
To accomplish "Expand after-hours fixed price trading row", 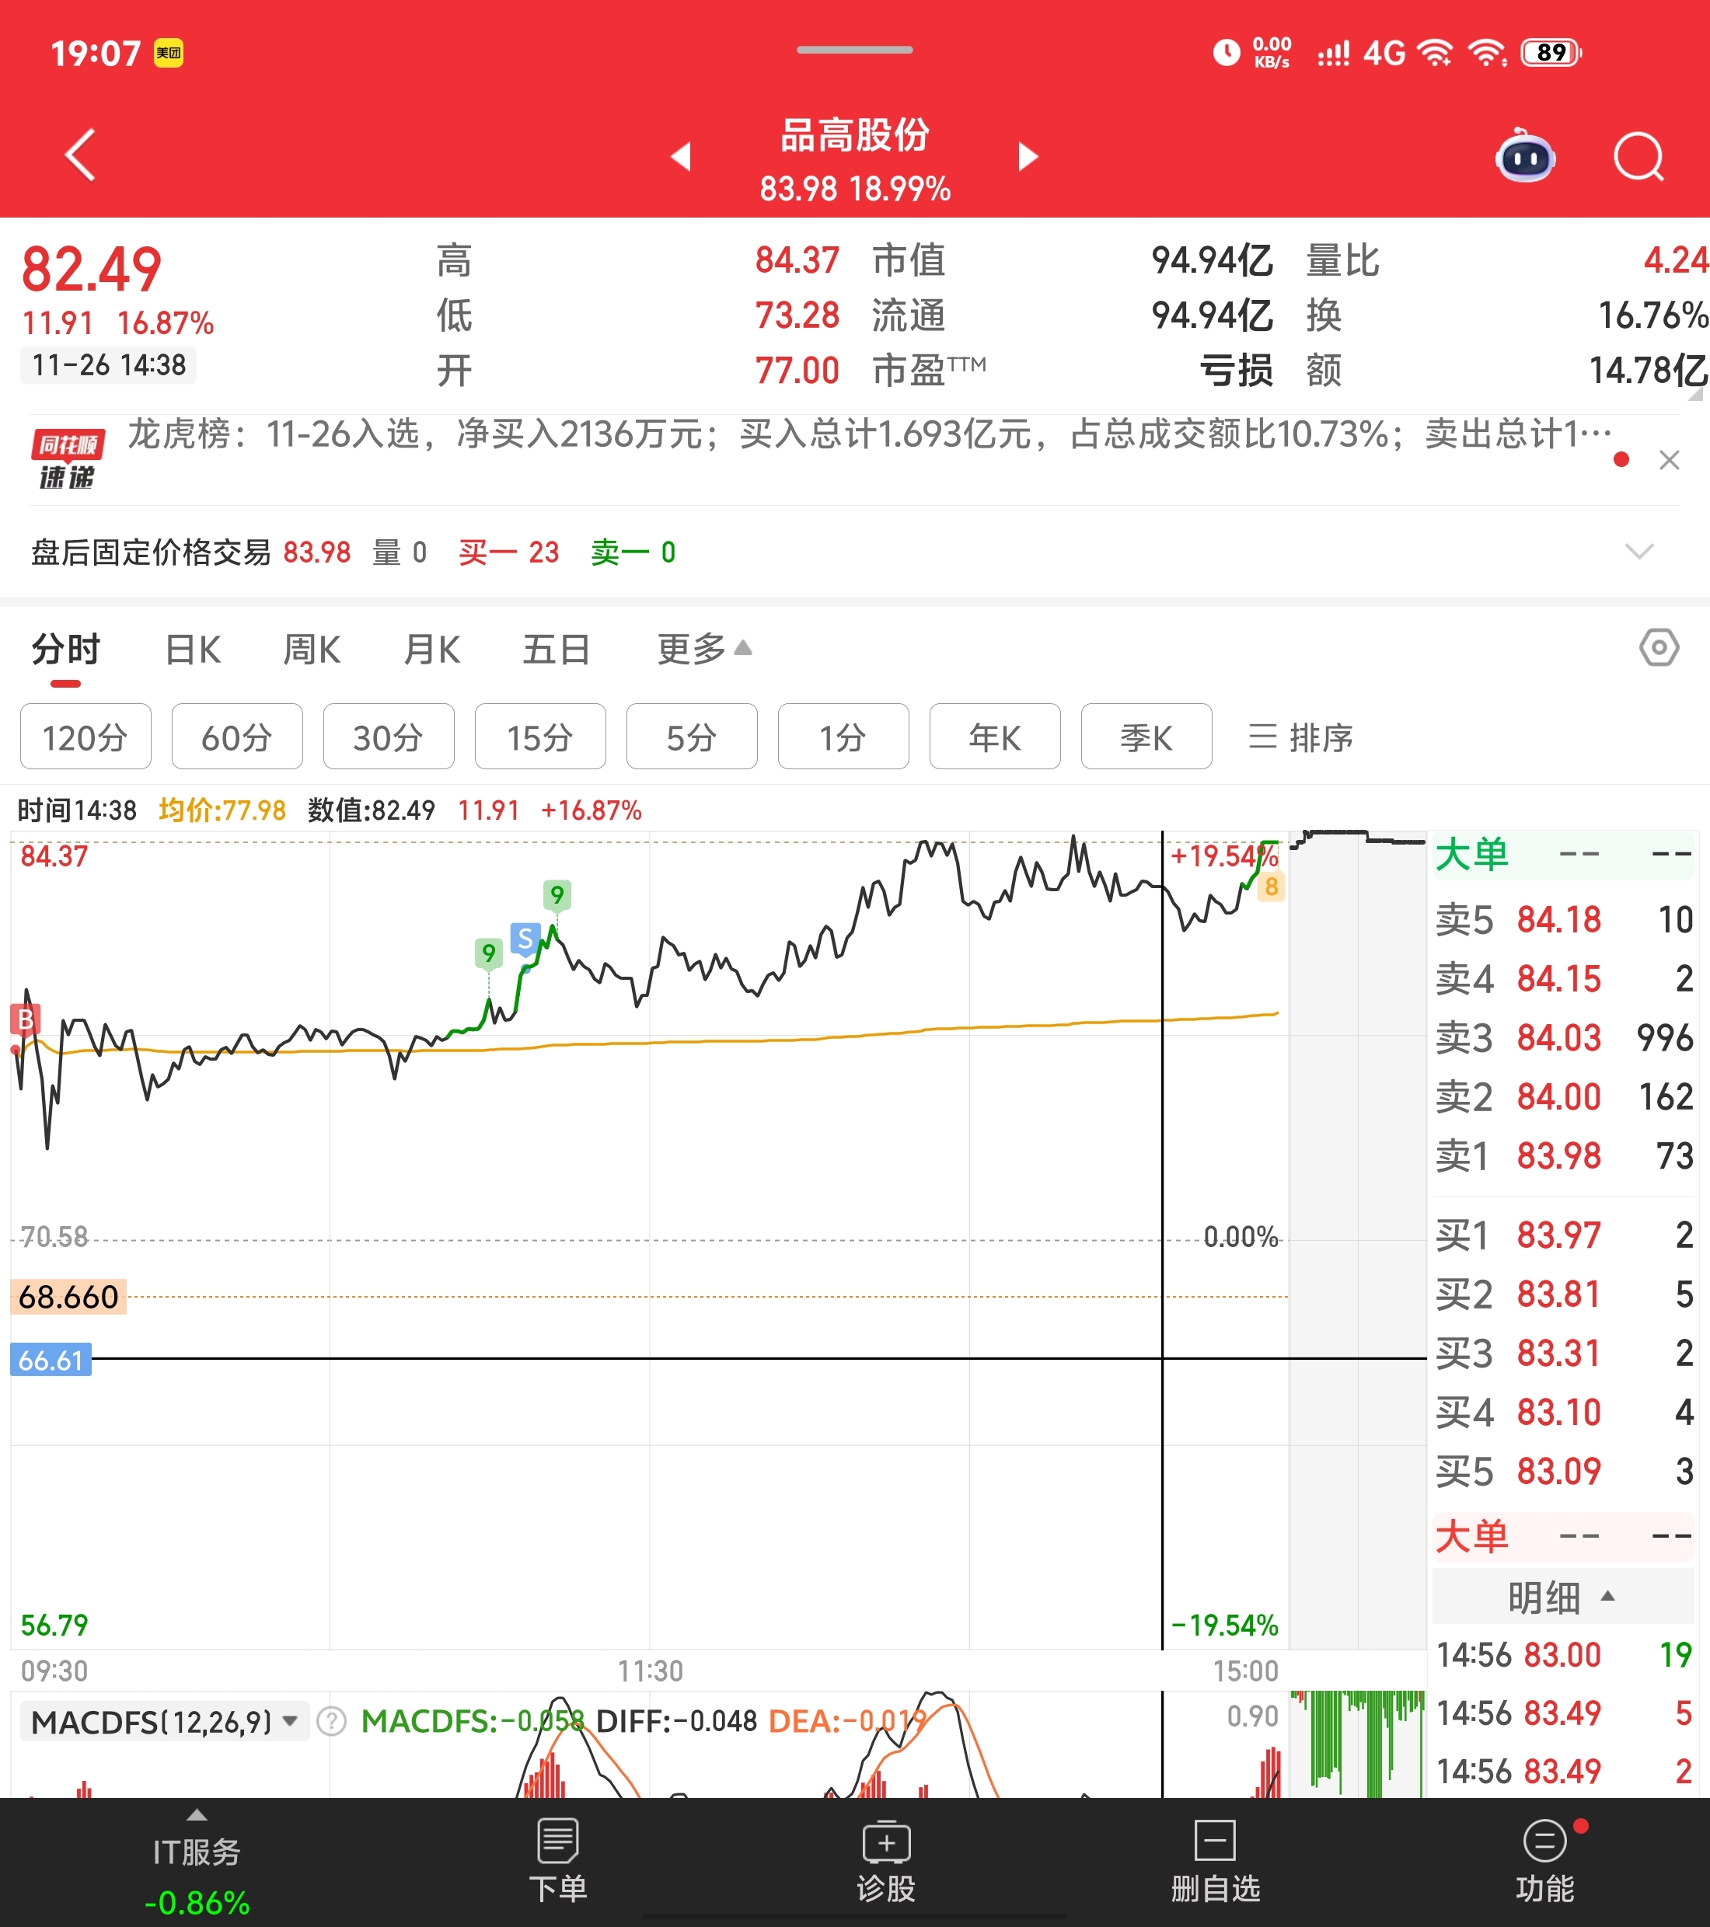I will coord(1639,552).
